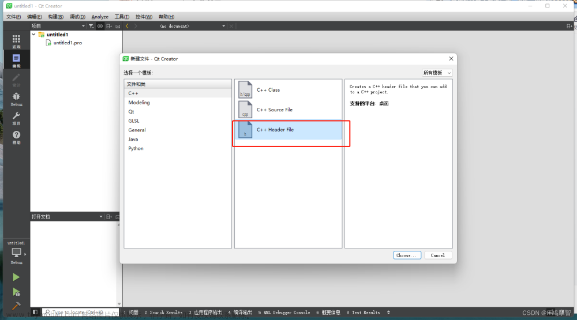The width and height of the screenshot is (577, 320).
Task: Open the Tools menu
Action: pyautogui.click(x=122, y=17)
